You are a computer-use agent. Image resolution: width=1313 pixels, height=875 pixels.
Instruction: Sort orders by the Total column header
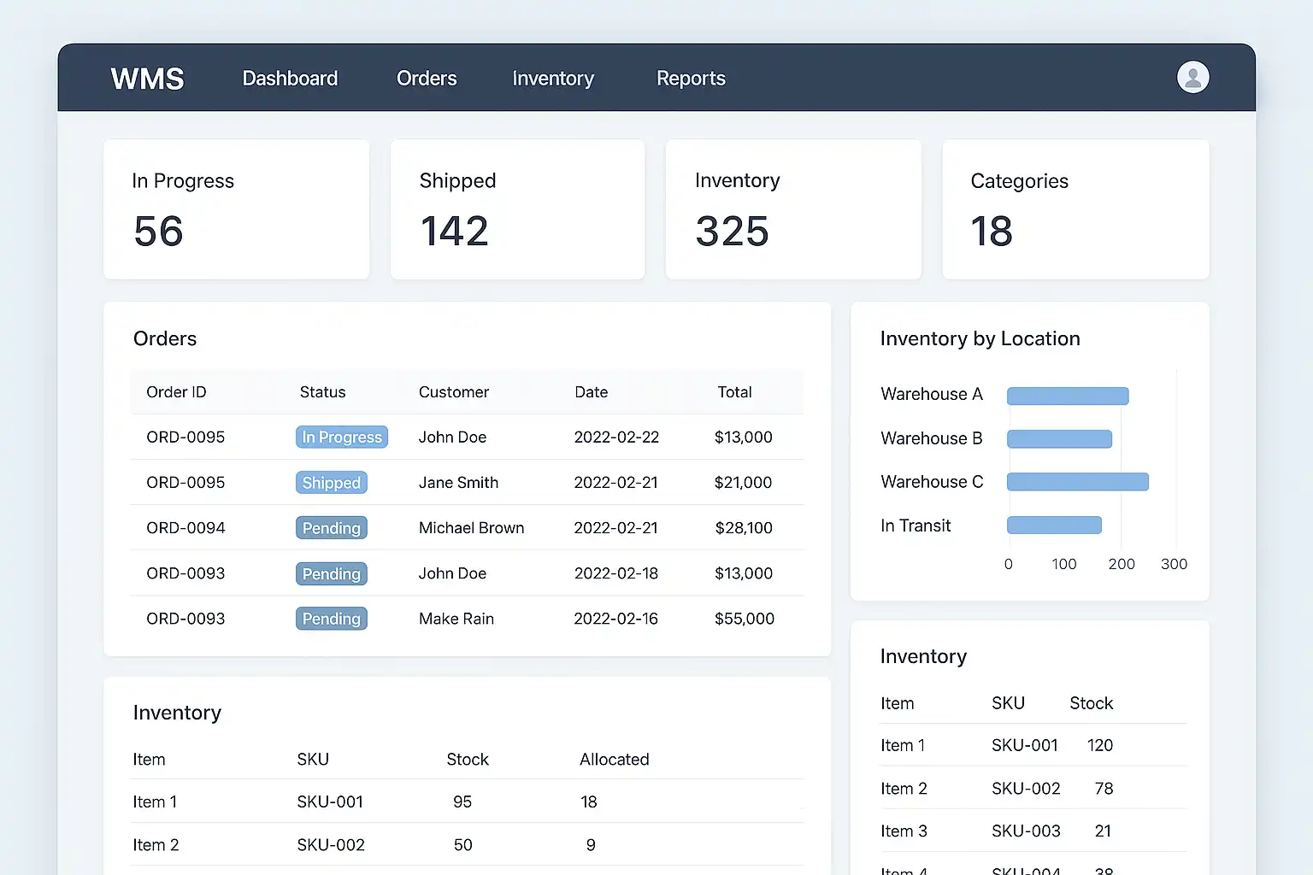pos(734,392)
